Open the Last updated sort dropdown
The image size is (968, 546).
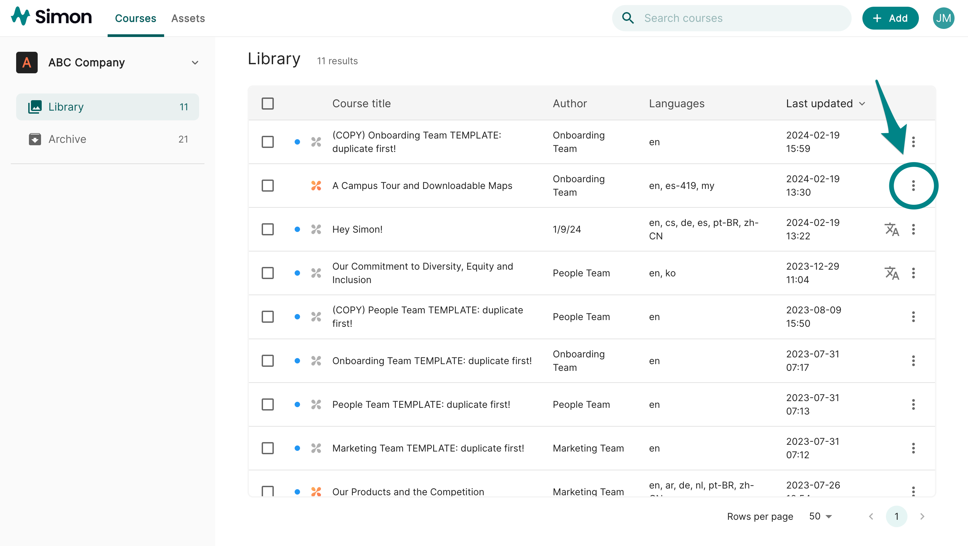click(x=825, y=104)
